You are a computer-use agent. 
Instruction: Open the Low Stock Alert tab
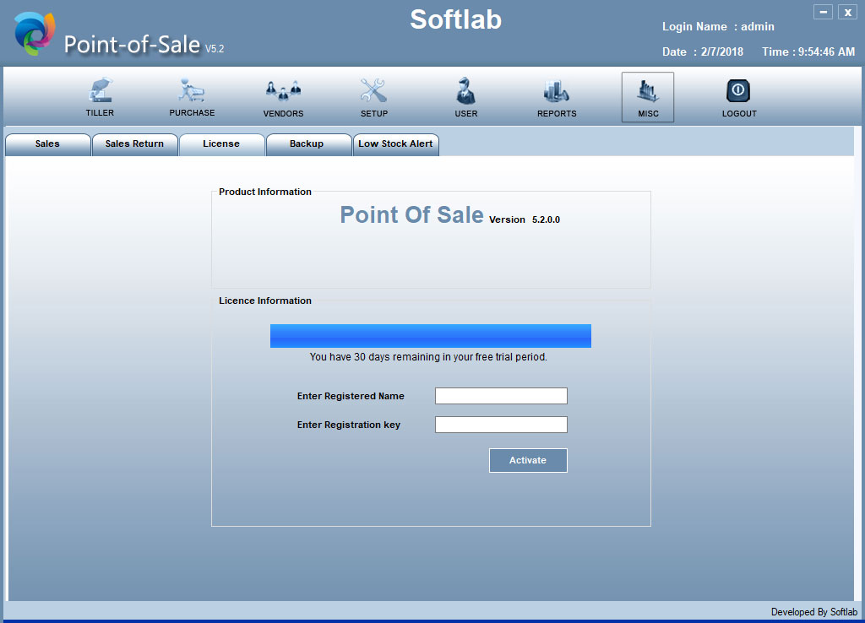[395, 144]
